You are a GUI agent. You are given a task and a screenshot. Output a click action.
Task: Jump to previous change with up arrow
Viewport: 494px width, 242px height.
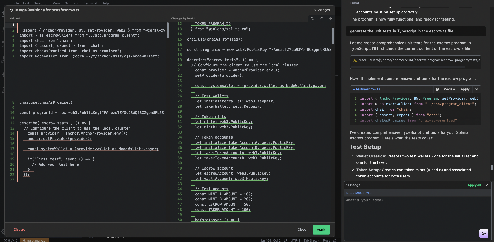(322, 18)
